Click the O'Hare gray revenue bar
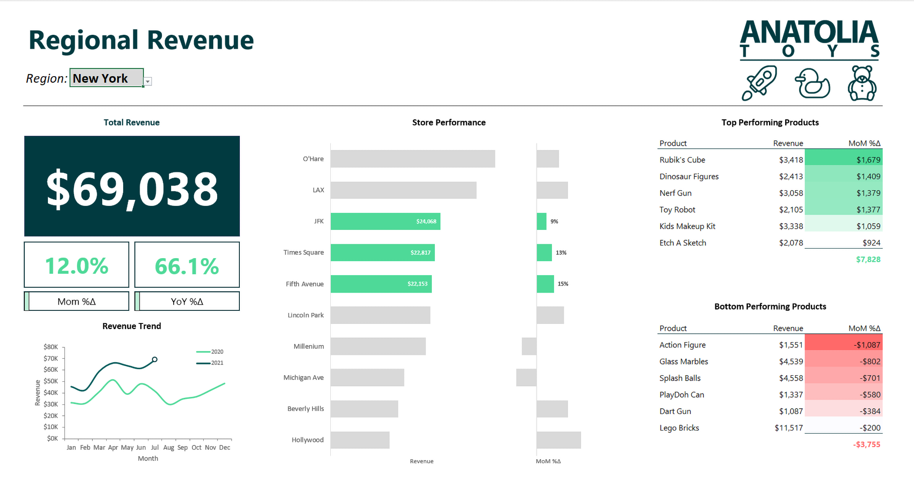The height and width of the screenshot is (488, 914). pyautogui.click(x=412, y=159)
